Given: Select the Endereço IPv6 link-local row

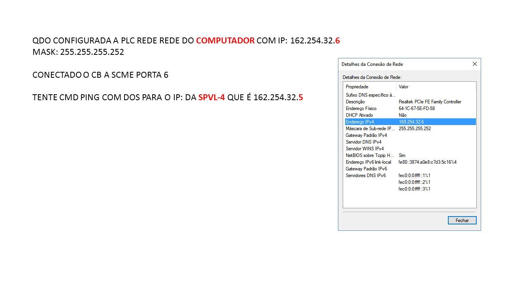Looking at the screenshot, I should pos(410,162).
